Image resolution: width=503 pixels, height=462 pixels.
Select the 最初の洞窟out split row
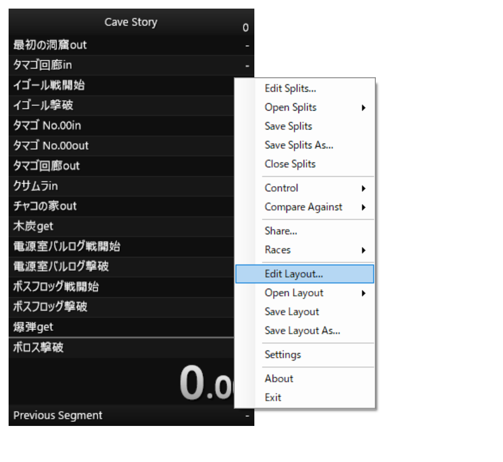pos(132,45)
